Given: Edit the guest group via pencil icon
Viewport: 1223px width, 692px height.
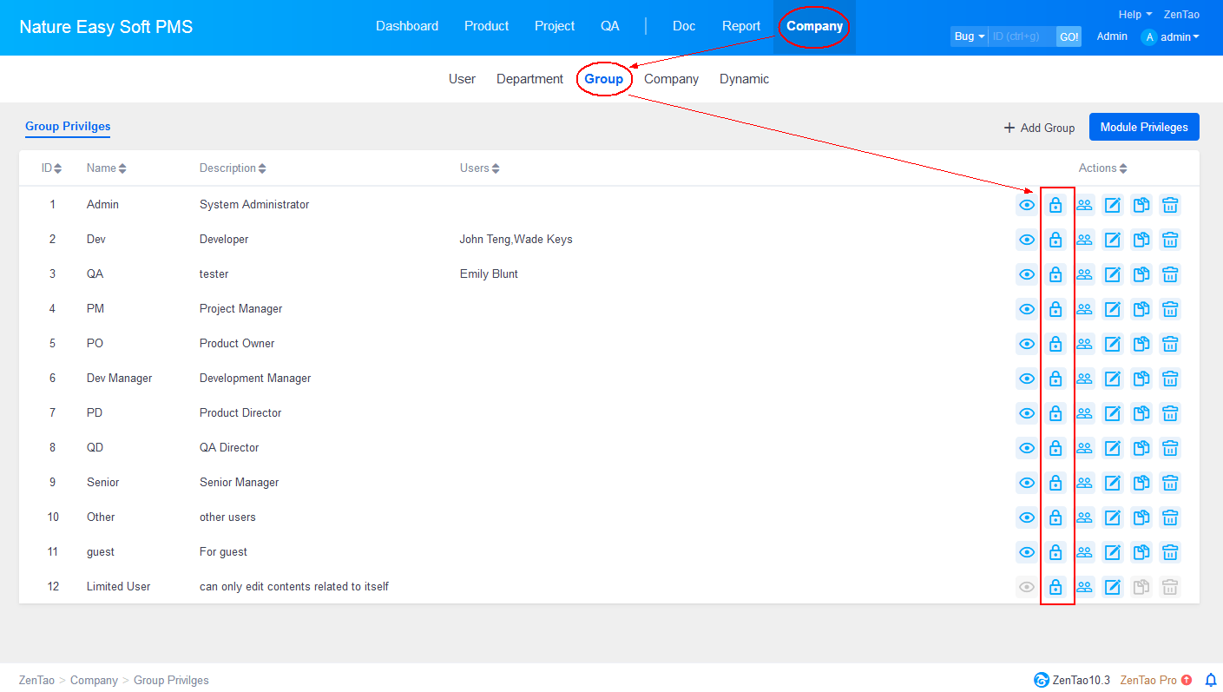Looking at the screenshot, I should pyautogui.click(x=1113, y=552).
